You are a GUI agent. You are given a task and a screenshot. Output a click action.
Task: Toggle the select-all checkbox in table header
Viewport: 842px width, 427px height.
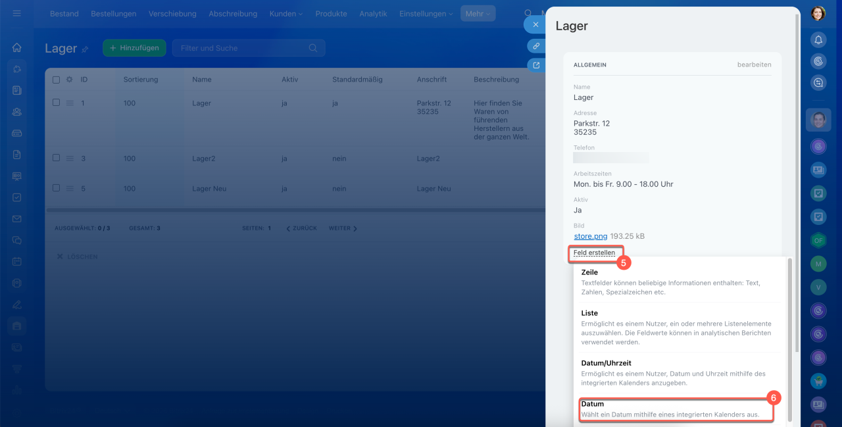(x=56, y=80)
